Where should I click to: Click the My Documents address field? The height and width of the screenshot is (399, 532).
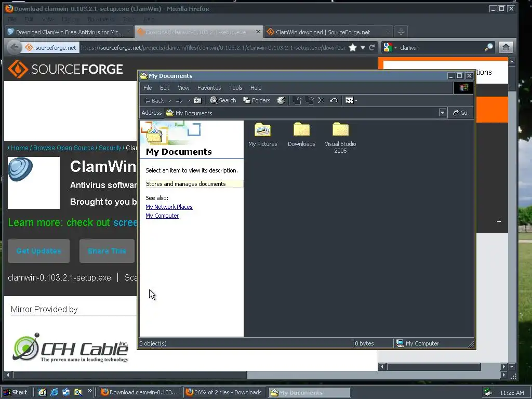pyautogui.click(x=301, y=113)
